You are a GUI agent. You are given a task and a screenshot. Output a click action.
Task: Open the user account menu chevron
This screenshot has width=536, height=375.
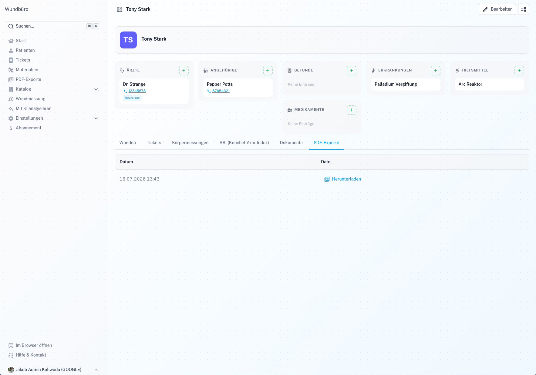pos(96,370)
